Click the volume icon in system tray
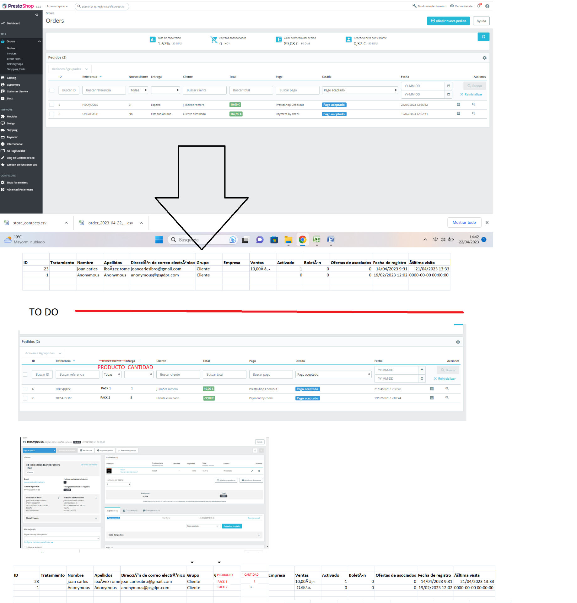This screenshot has width=577, height=603. point(443,239)
